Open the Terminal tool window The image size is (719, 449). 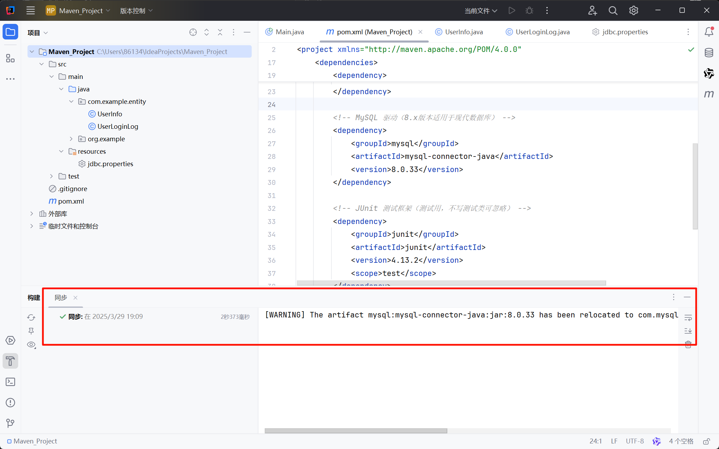pyautogui.click(x=10, y=382)
